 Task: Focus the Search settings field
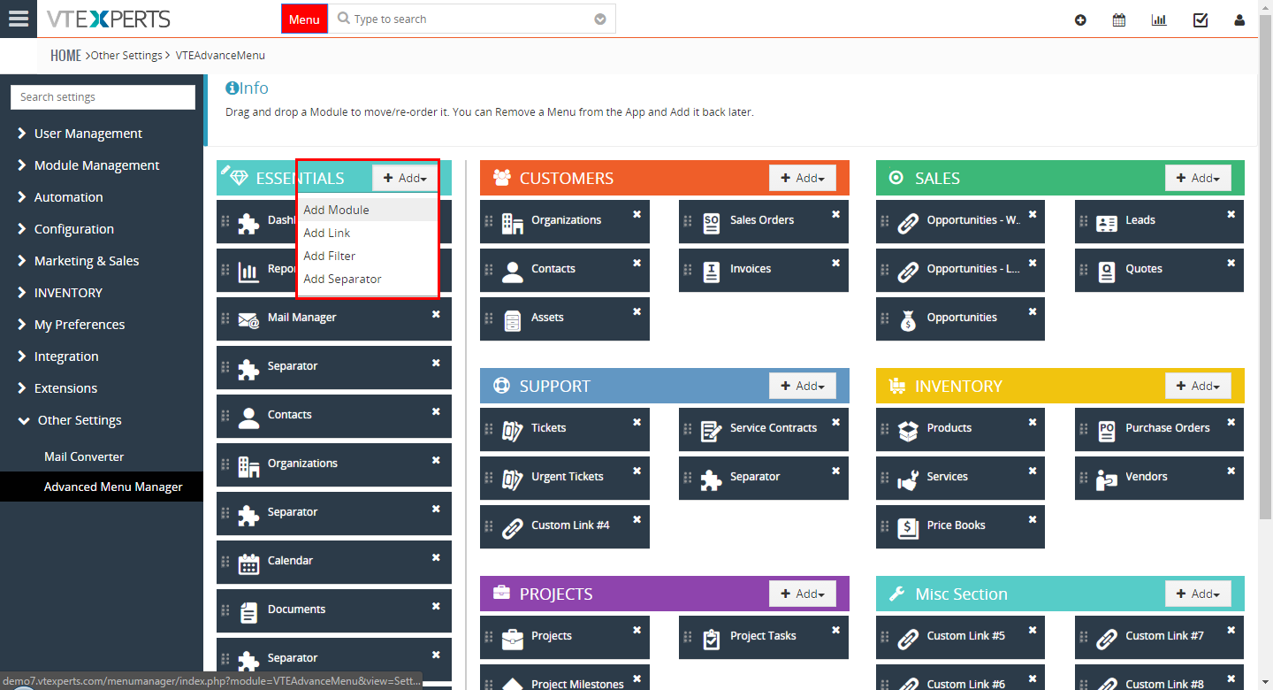[103, 97]
